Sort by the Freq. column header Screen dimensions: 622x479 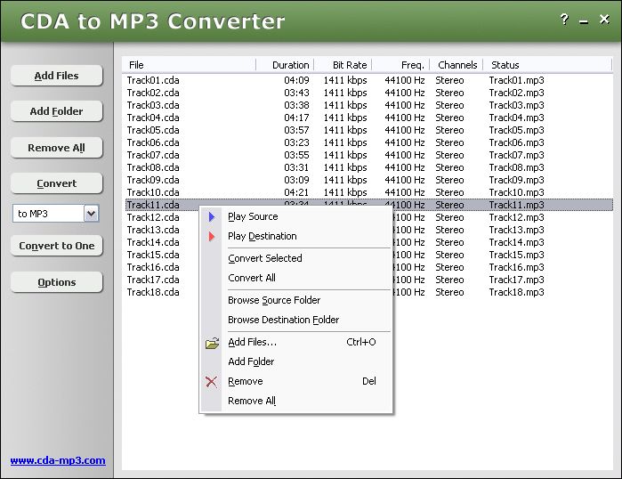pos(400,65)
